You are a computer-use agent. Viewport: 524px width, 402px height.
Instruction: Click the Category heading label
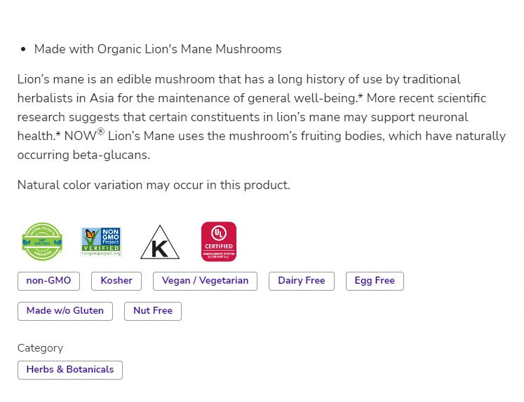click(40, 348)
